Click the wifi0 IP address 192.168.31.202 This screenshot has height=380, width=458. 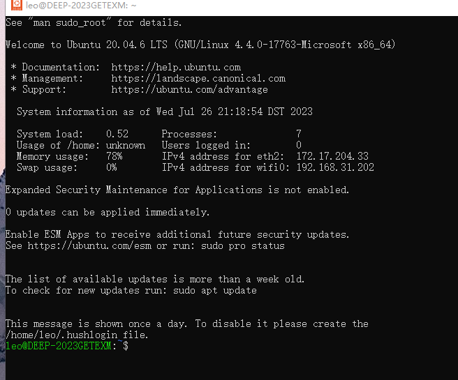335,167
